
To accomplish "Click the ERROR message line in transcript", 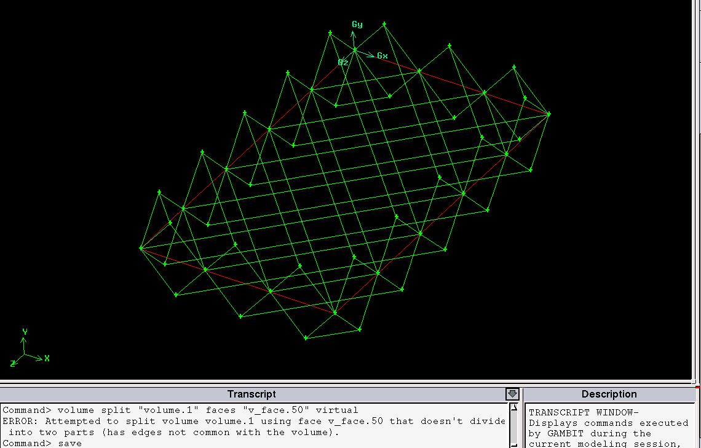I will (253, 422).
